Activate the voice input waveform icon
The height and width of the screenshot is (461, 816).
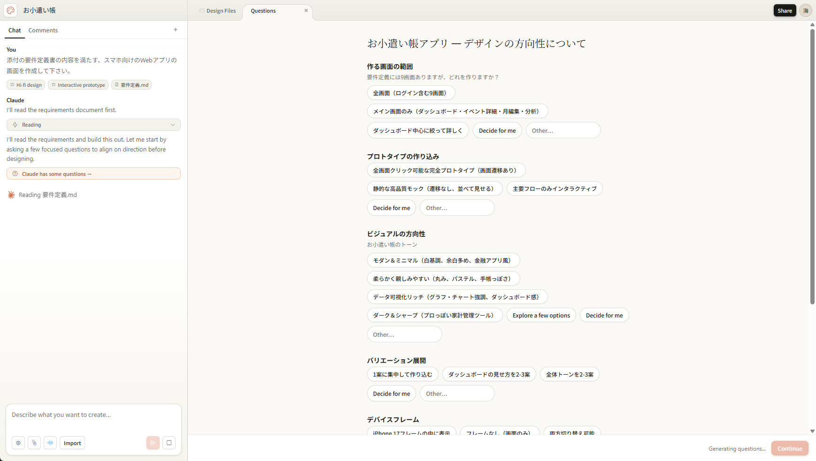click(50, 443)
